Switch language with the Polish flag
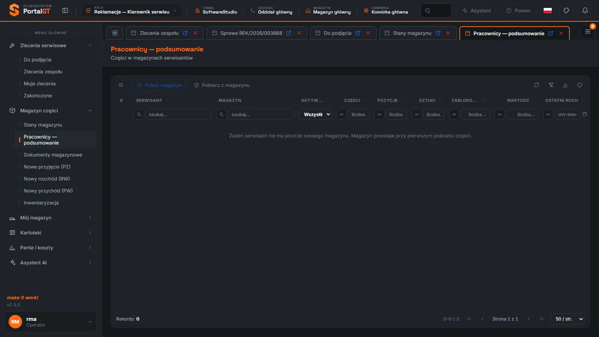The width and height of the screenshot is (599, 337). pyautogui.click(x=548, y=10)
